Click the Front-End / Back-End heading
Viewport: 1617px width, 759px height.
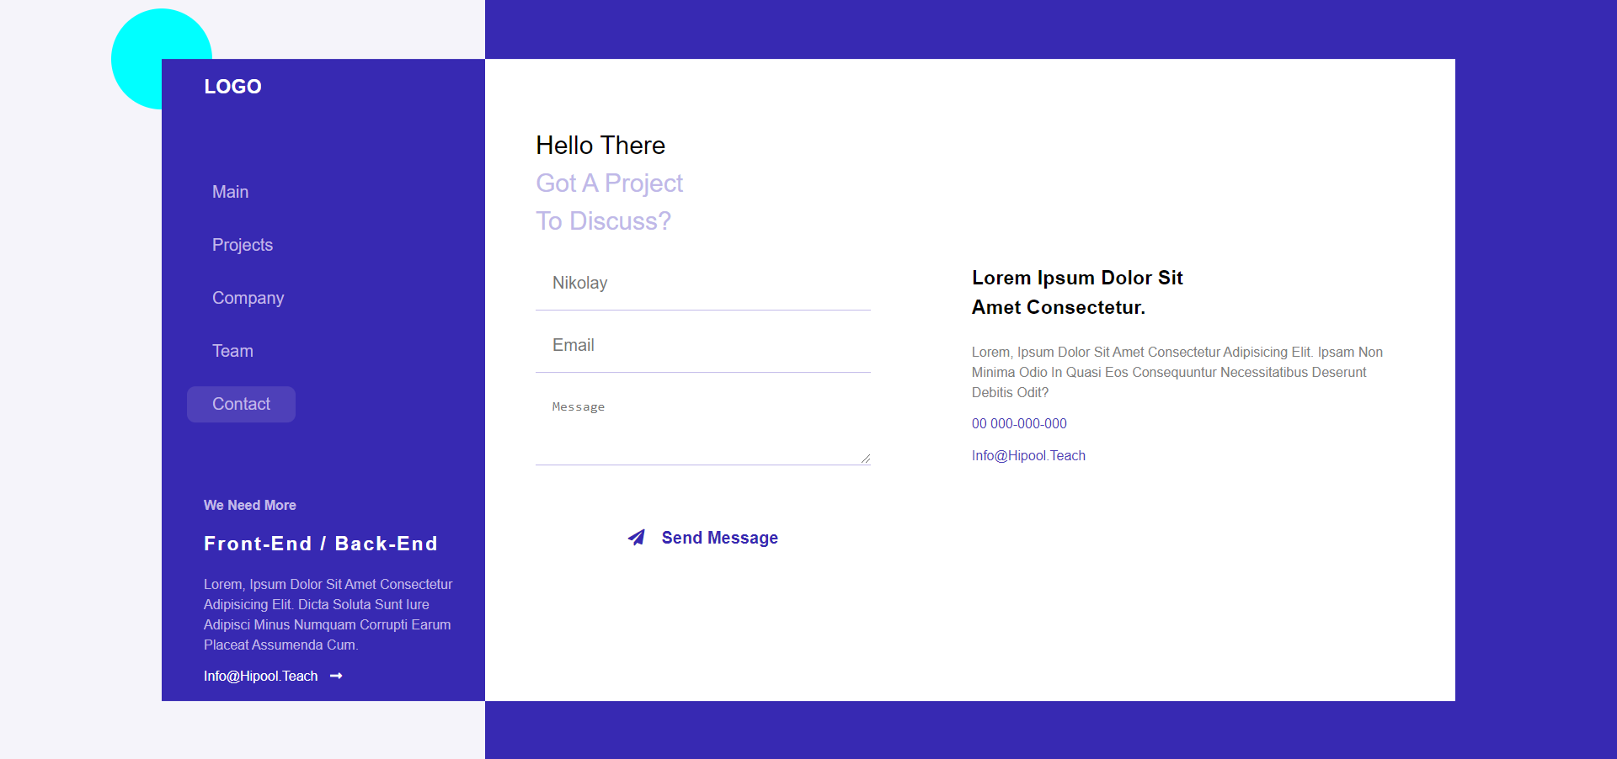click(x=321, y=544)
